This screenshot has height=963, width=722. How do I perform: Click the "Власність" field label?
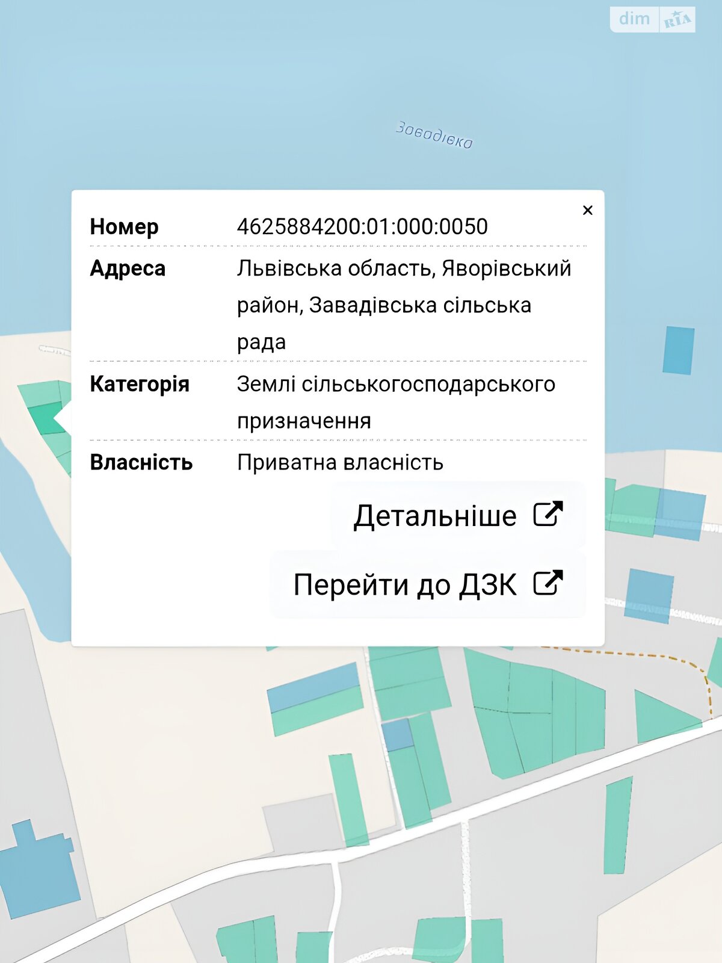coord(141,462)
